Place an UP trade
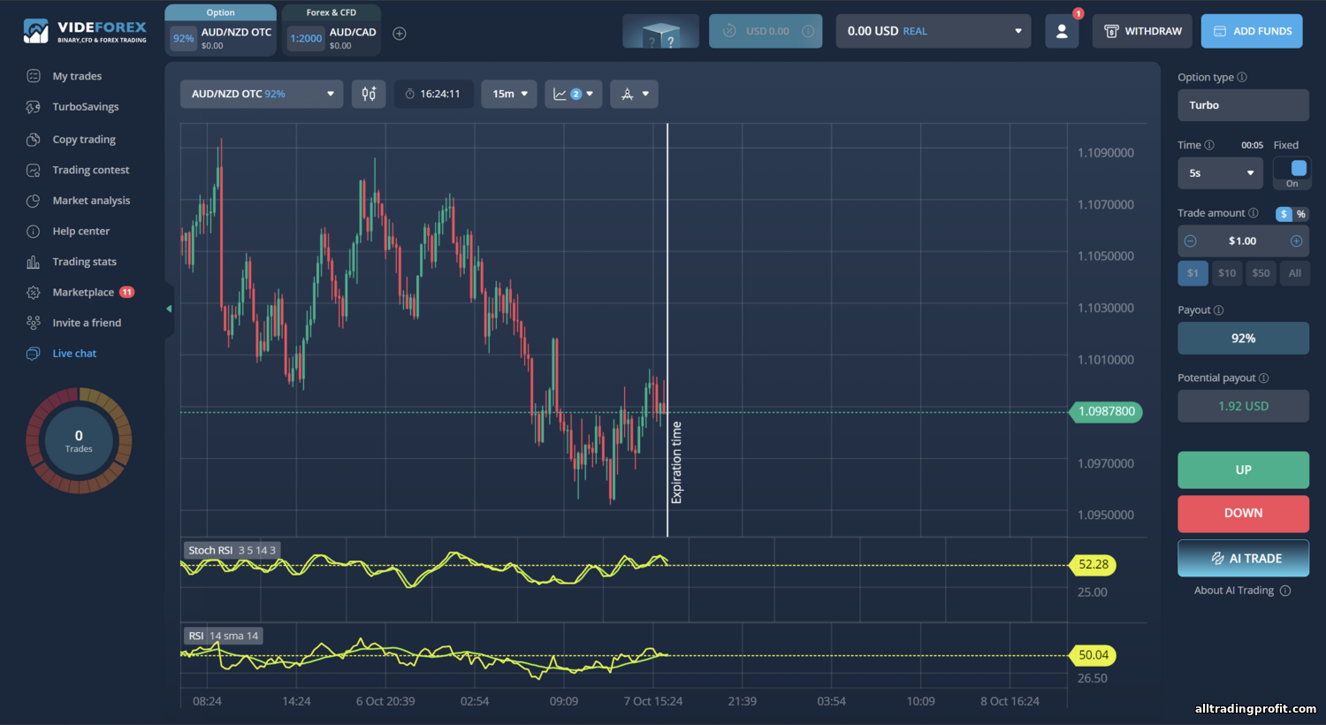1326x725 pixels. pyautogui.click(x=1243, y=470)
